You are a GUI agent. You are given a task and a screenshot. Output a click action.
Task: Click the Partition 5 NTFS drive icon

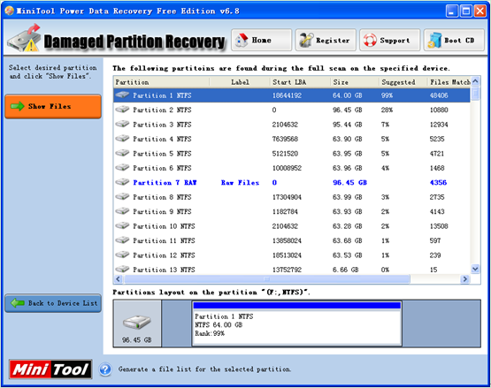click(x=122, y=153)
